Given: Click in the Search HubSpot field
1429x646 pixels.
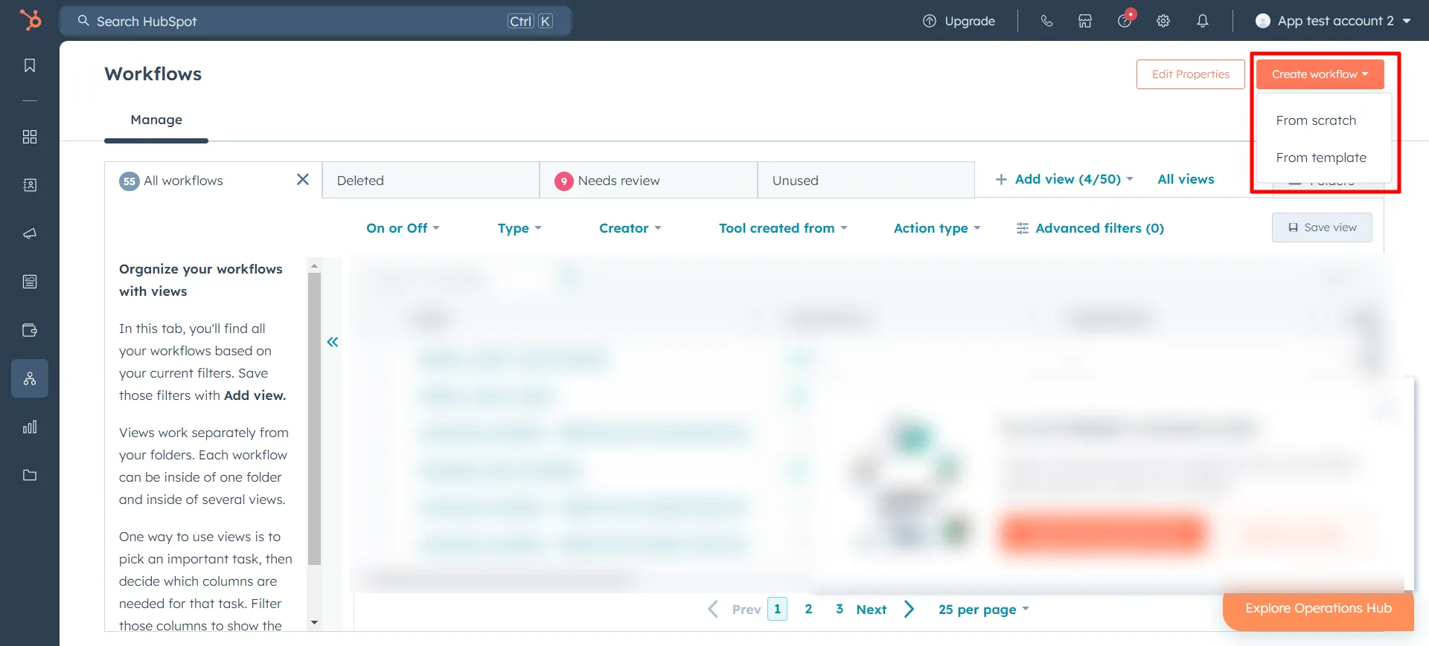Looking at the screenshot, I should pyautogui.click(x=316, y=21).
